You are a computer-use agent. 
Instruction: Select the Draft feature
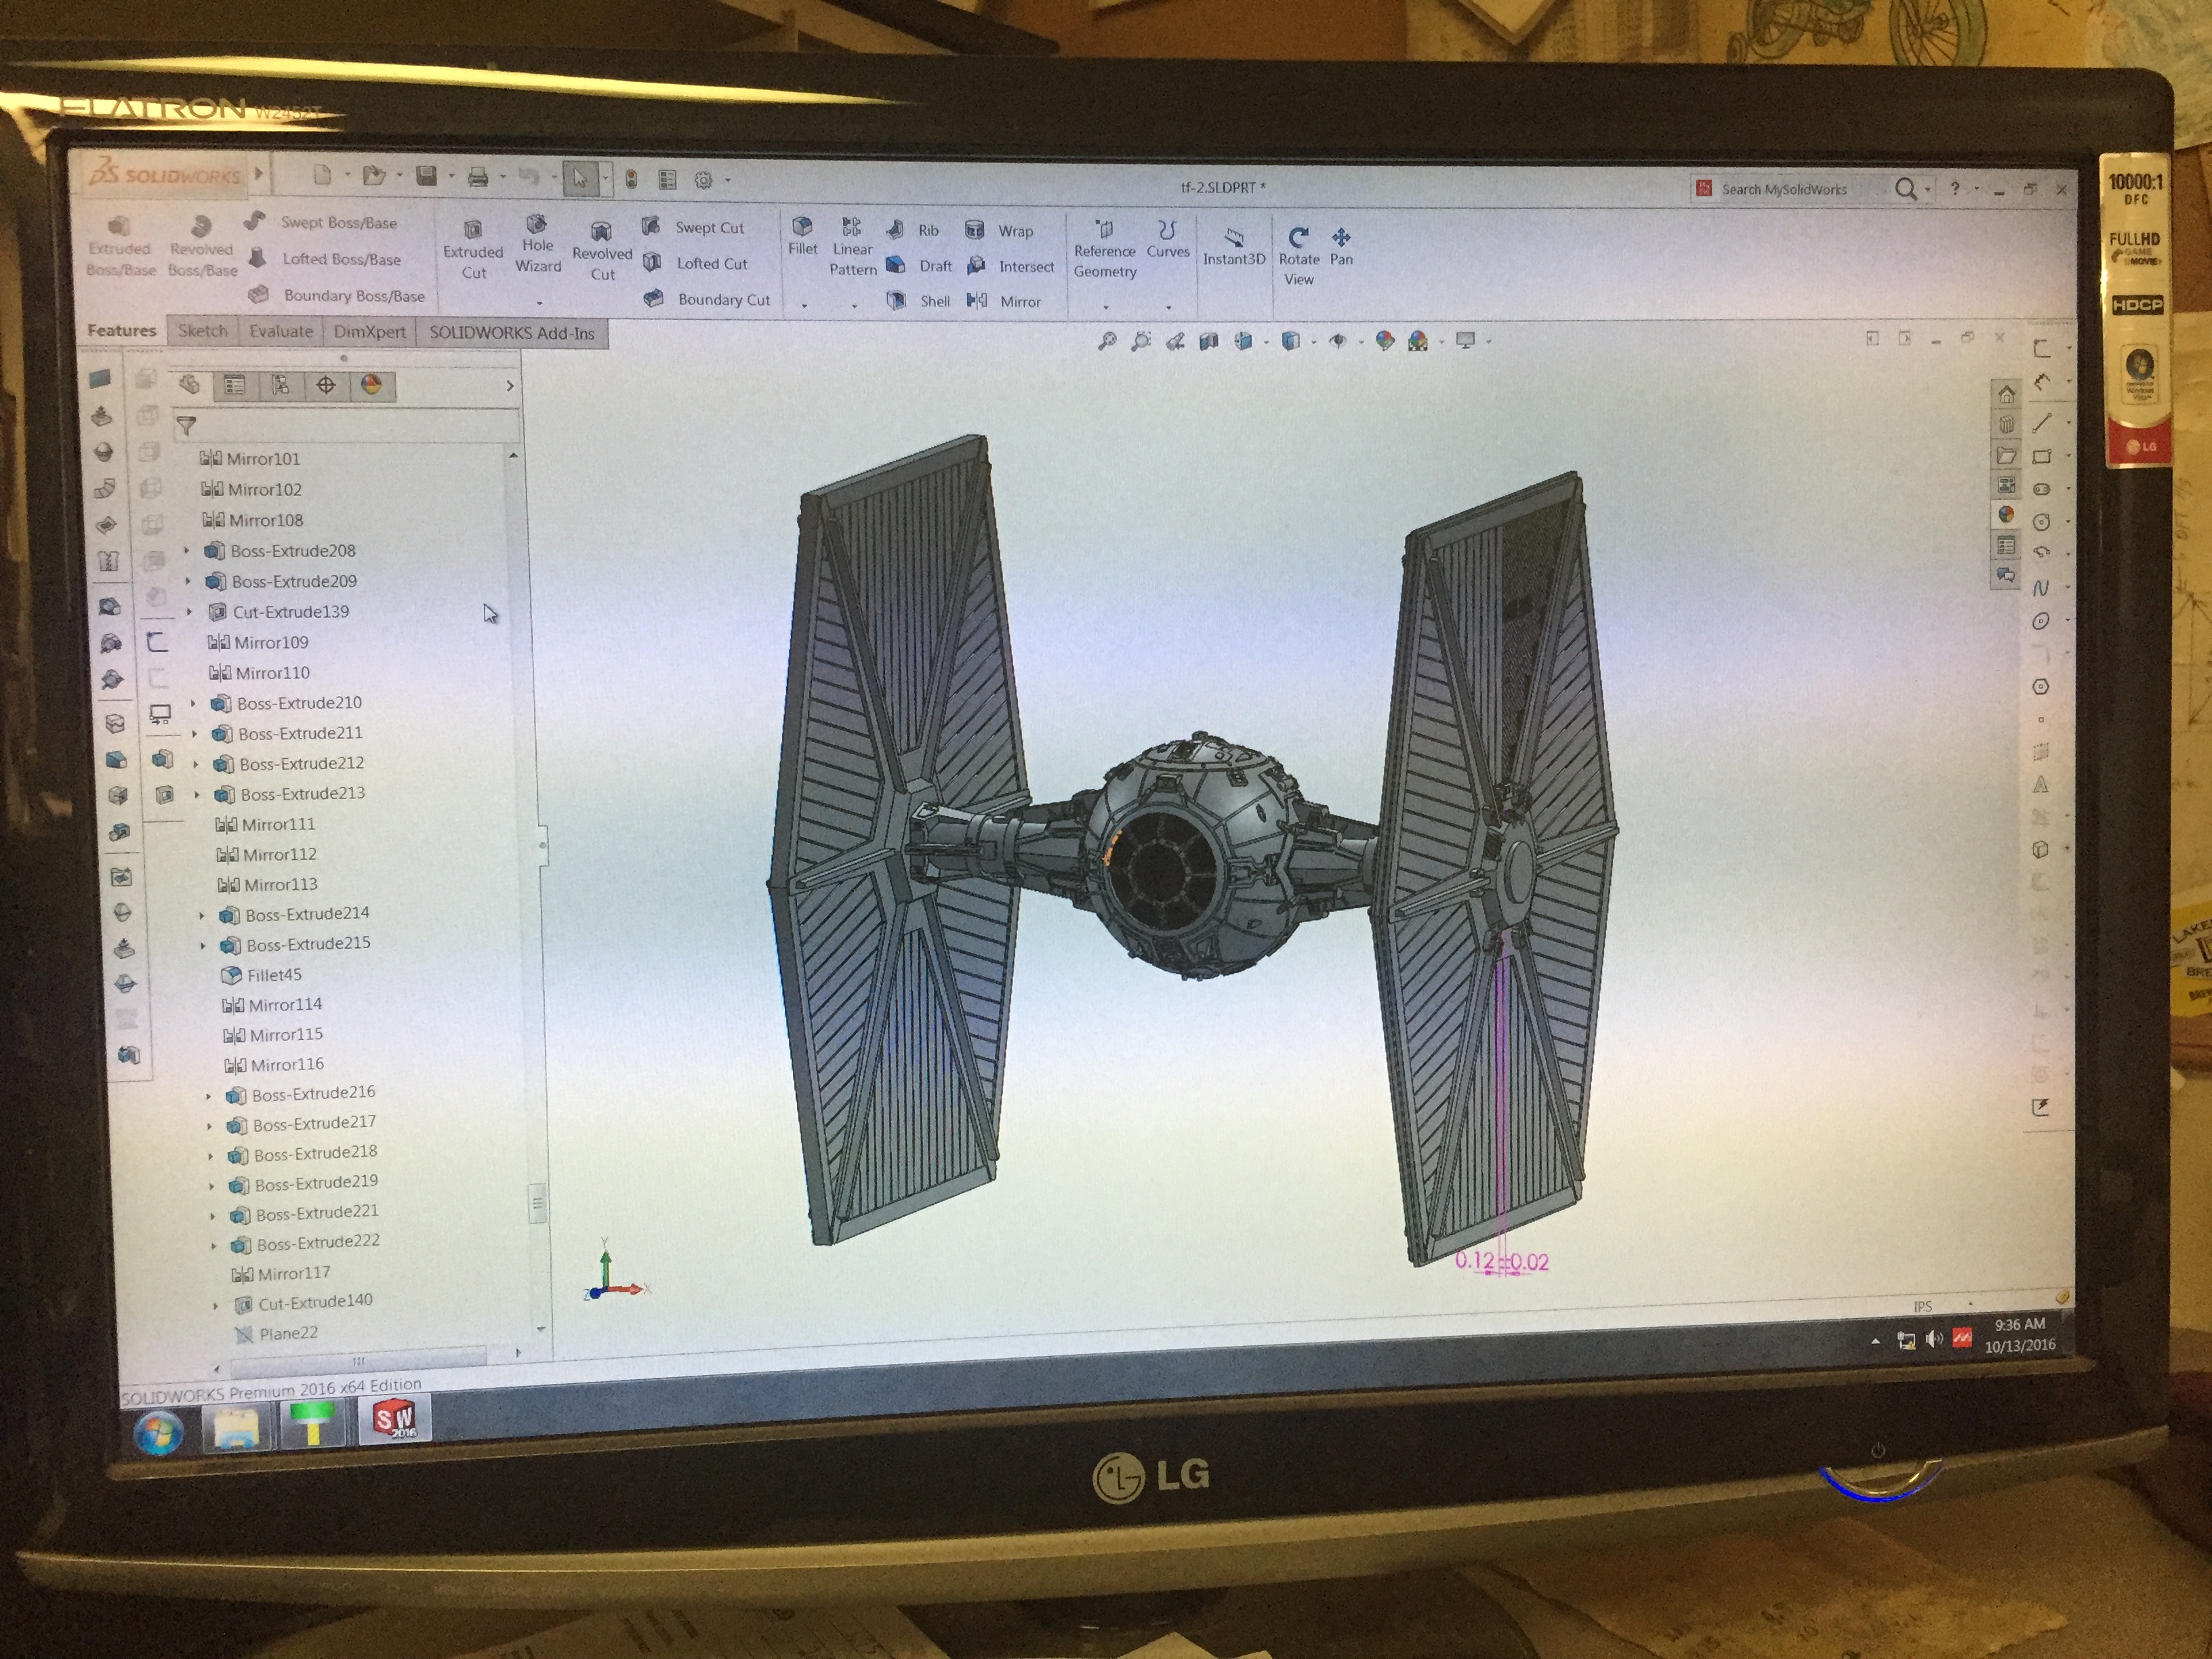(919, 265)
